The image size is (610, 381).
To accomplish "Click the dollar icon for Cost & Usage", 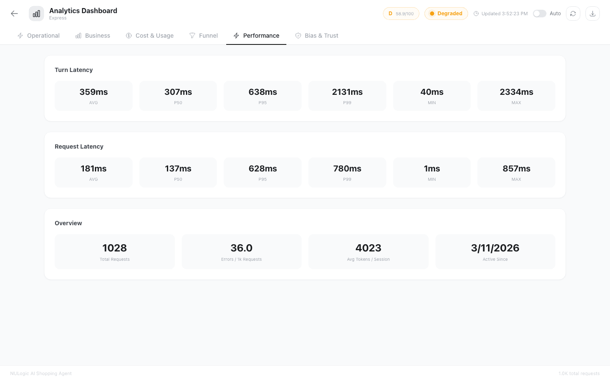I will (129, 36).
